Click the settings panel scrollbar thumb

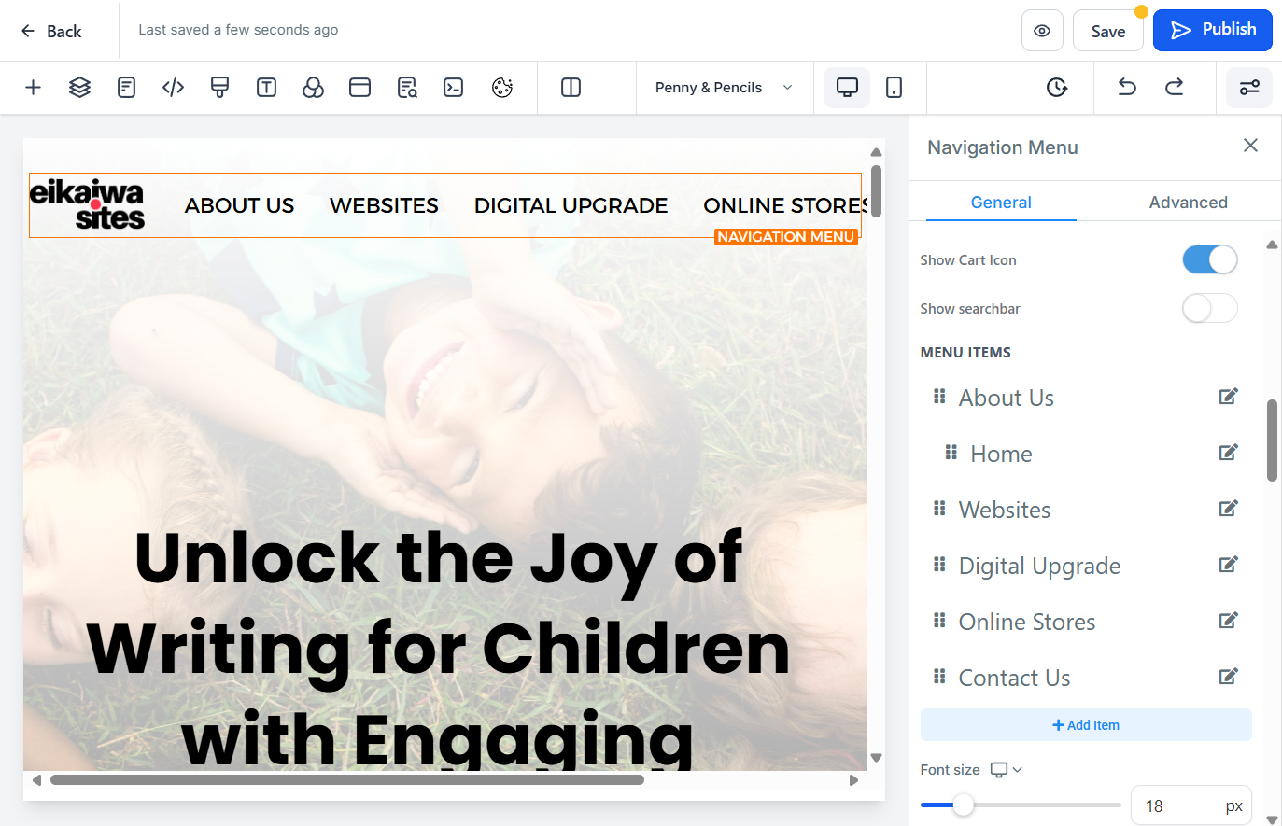pos(1272,441)
